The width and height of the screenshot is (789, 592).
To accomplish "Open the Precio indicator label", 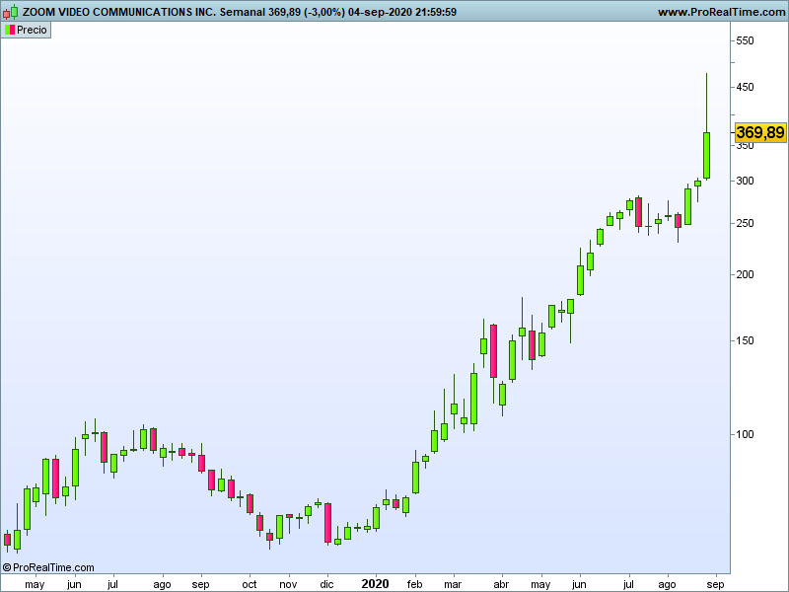I will point(32,30).
